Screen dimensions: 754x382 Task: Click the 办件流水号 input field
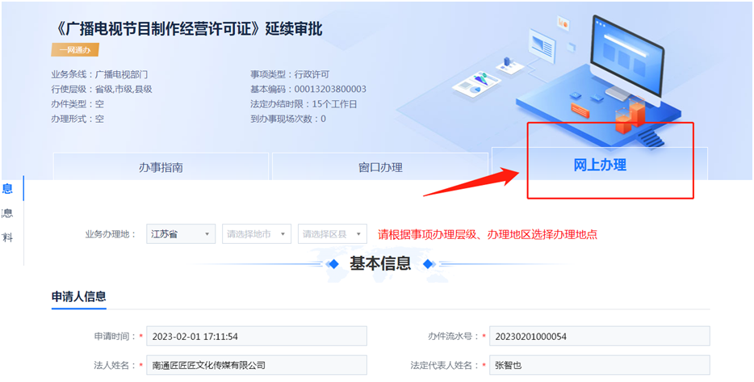(x=599, y=336)
